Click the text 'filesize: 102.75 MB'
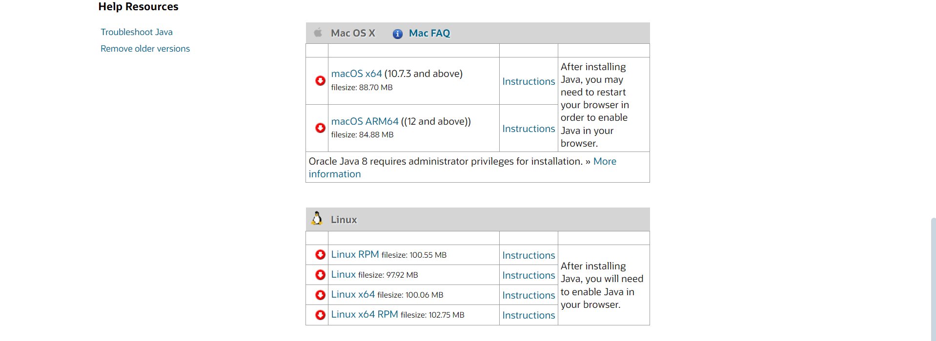This screenshot has width=936, height=341. point(432,315)
